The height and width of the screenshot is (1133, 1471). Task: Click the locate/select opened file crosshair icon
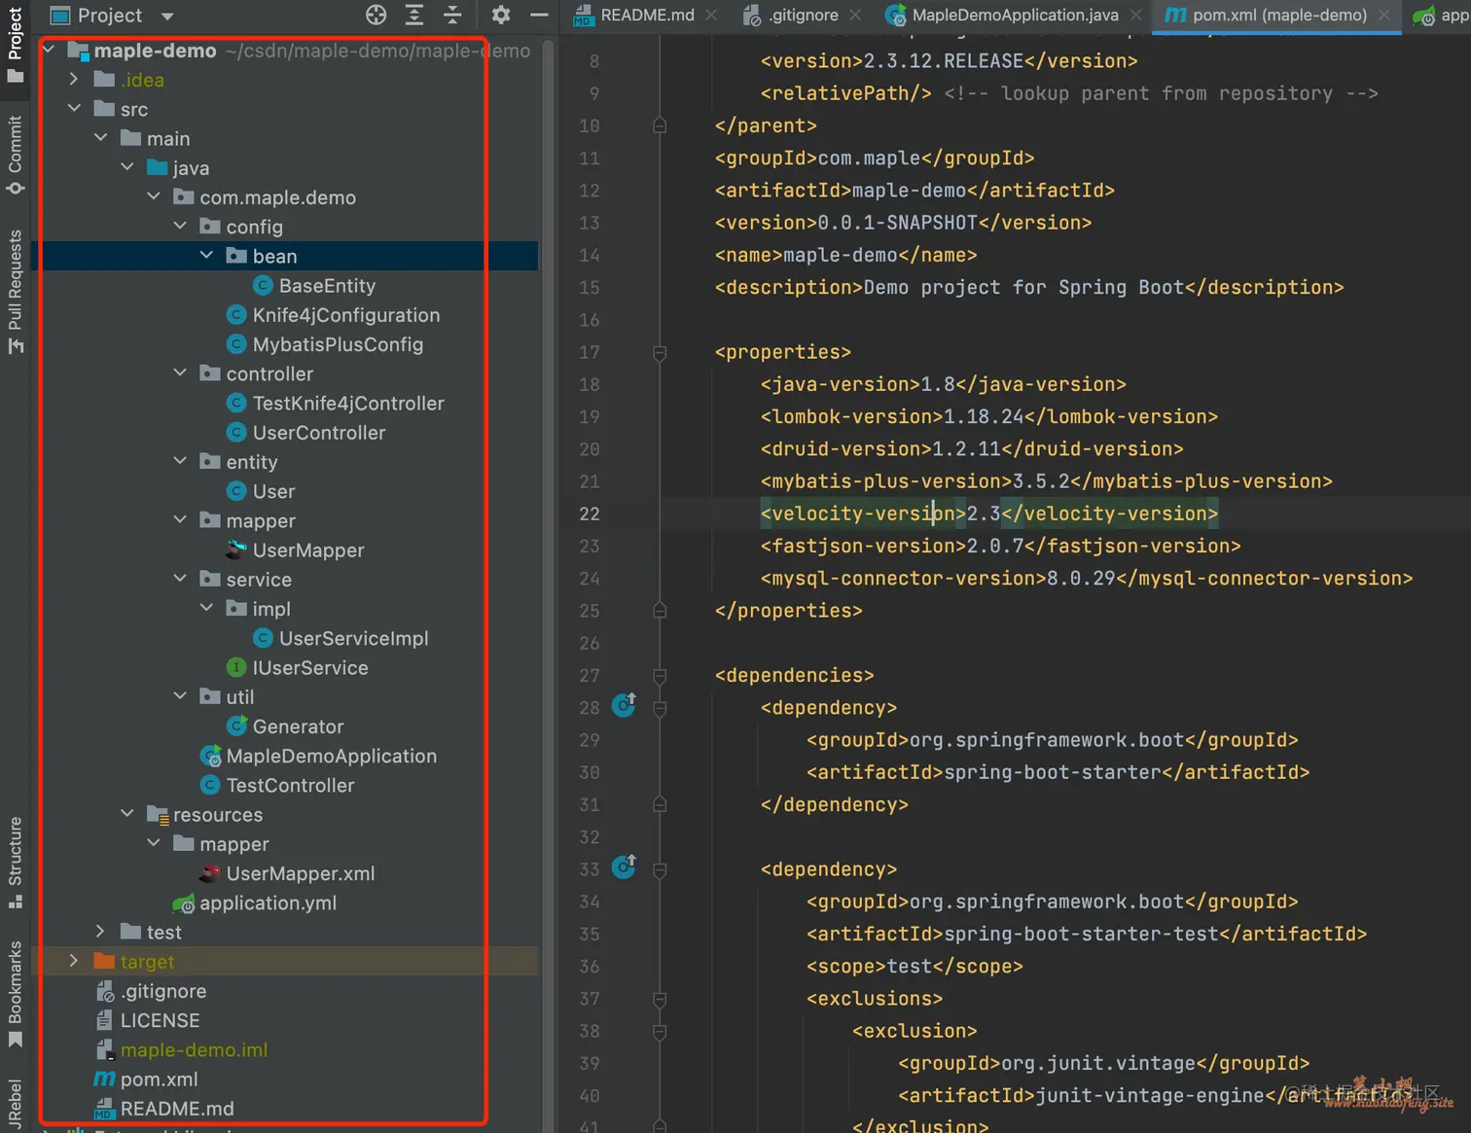click(x=376, y=15)
